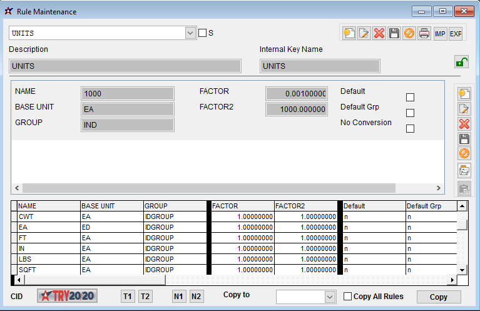Viewport: 480px width, 311px height.
Task: Click the orange cancel icon in side toolbar
Action: [x=464, y=154]
